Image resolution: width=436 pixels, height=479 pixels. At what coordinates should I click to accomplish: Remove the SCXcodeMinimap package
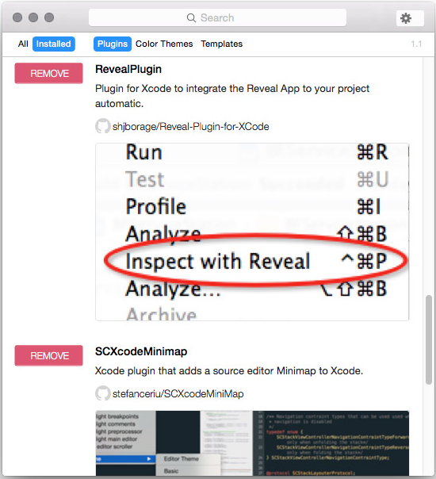(x=49, y=355)
